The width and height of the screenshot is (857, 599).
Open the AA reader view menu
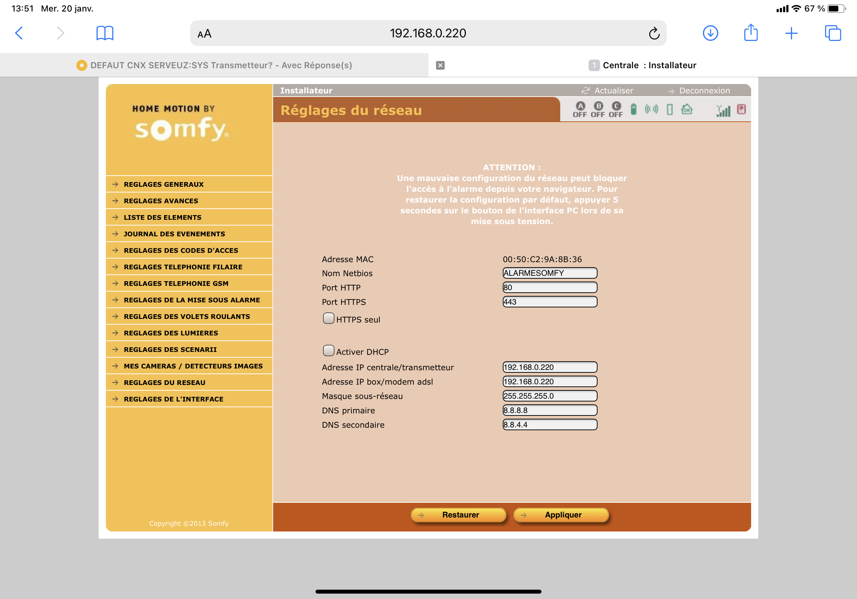click(204, 34)
